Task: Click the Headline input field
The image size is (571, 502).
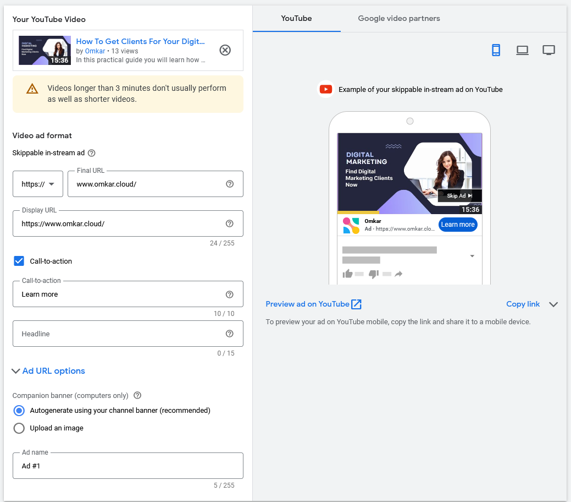Action: [128, 334]
